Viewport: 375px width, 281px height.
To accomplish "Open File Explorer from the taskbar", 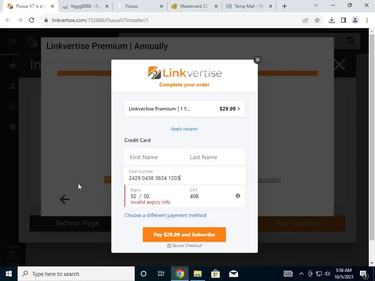I will (x=197, y=274).
